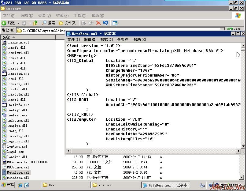247x192 pixels.
Task: Click the blue Undo arrow toolbar icon
Action: pos(105,23)
